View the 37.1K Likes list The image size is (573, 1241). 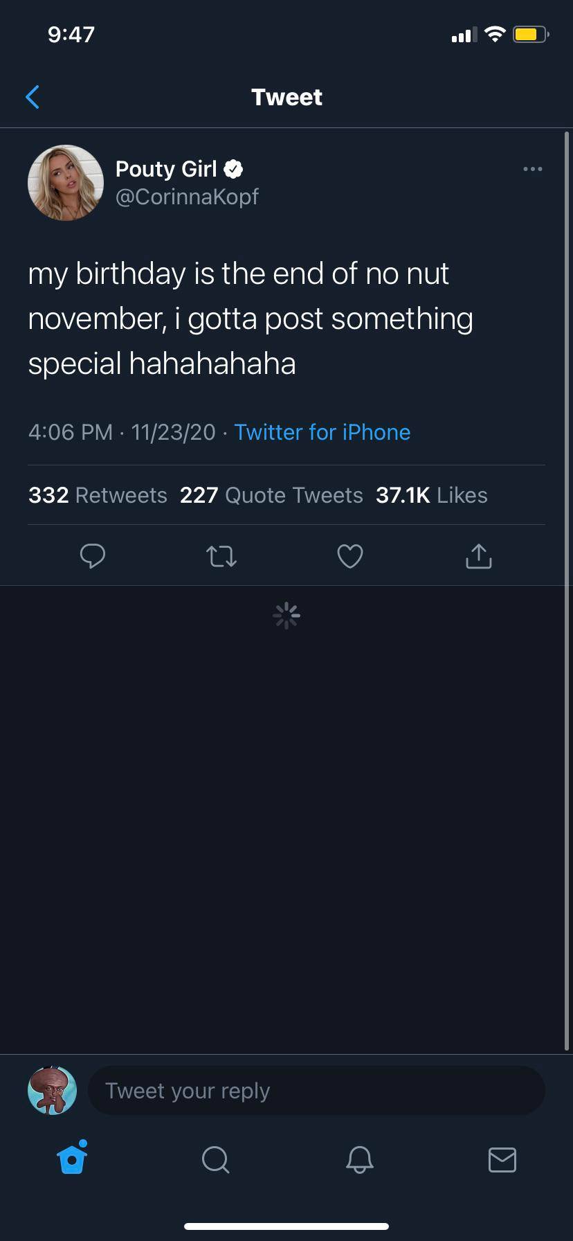coord(432,495)
